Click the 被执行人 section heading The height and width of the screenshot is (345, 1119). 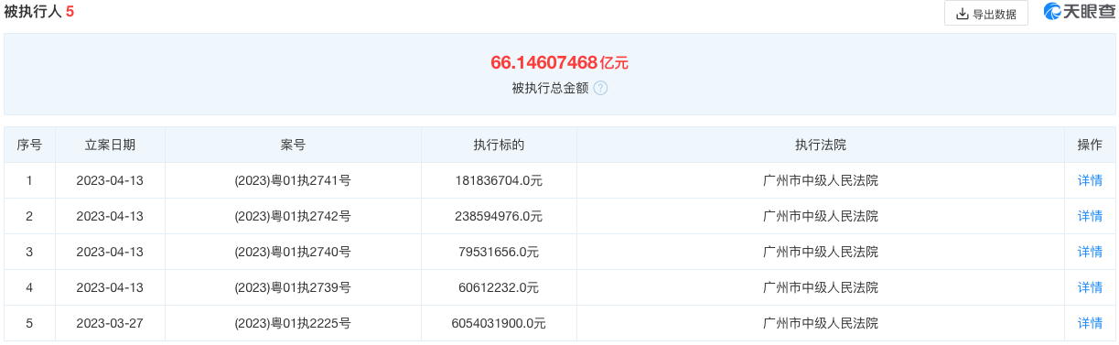pos(39,12)
